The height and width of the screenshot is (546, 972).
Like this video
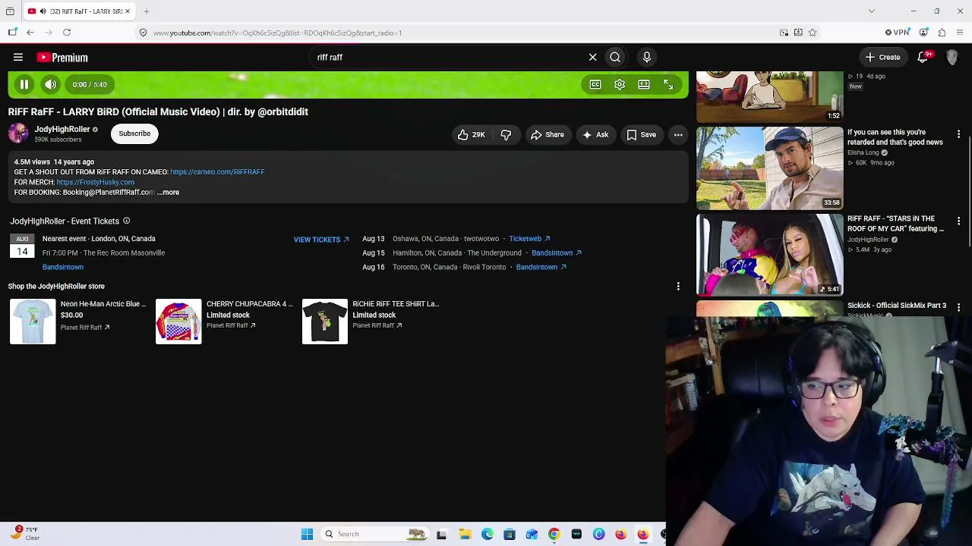point(471,135)
